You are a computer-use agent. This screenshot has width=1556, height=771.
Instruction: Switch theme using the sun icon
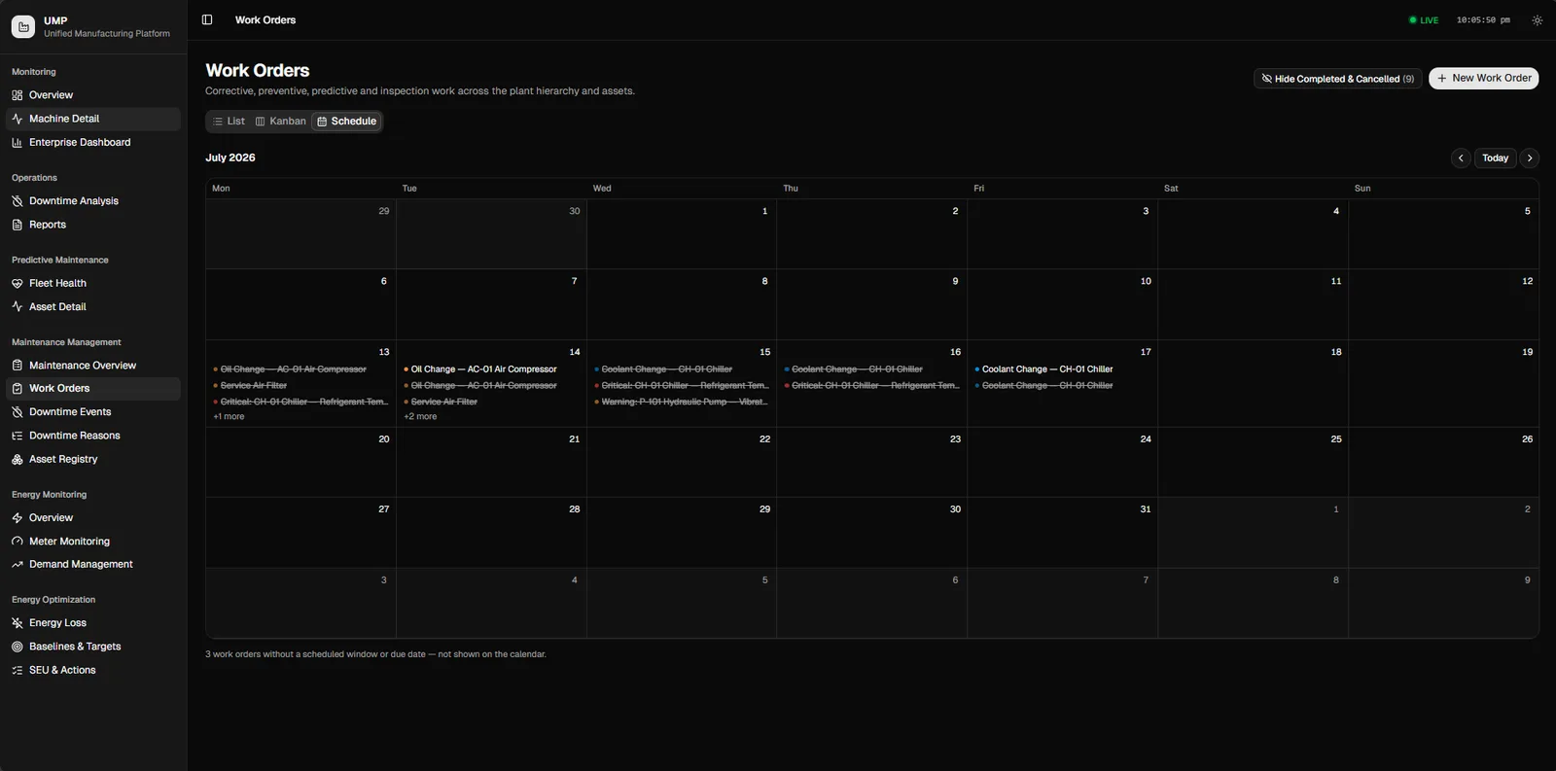click(x=1537, y=20)
